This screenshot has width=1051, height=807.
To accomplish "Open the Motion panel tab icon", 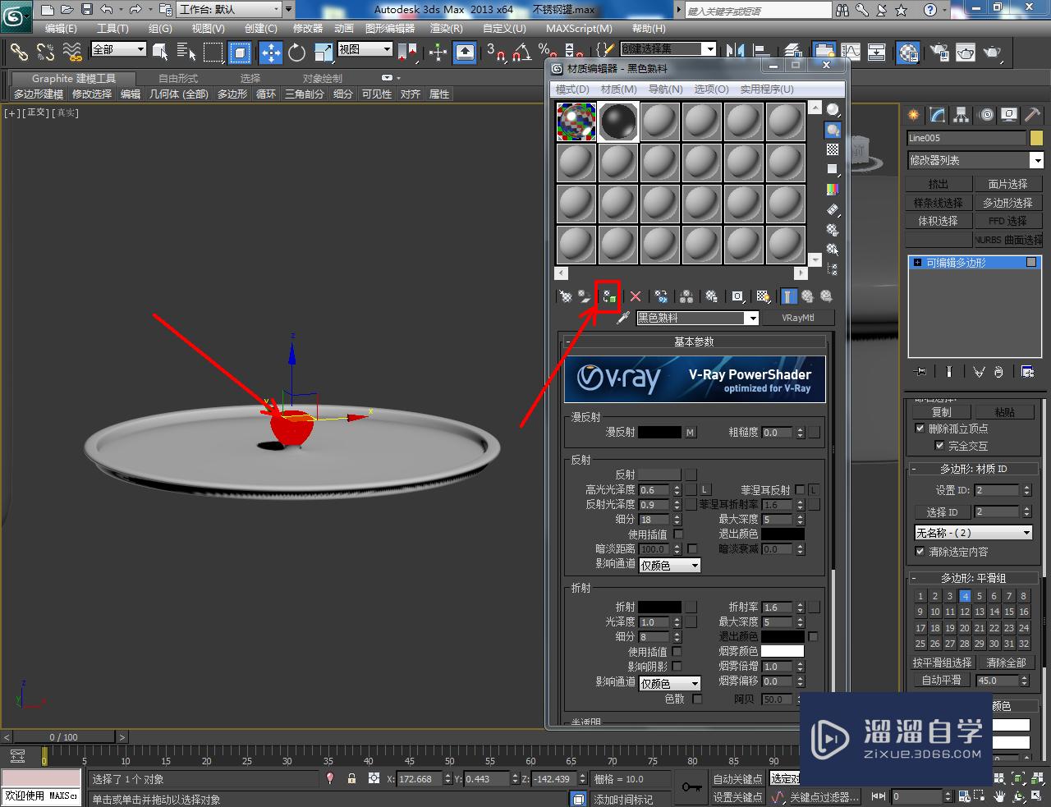I will [x=986, y=115].
